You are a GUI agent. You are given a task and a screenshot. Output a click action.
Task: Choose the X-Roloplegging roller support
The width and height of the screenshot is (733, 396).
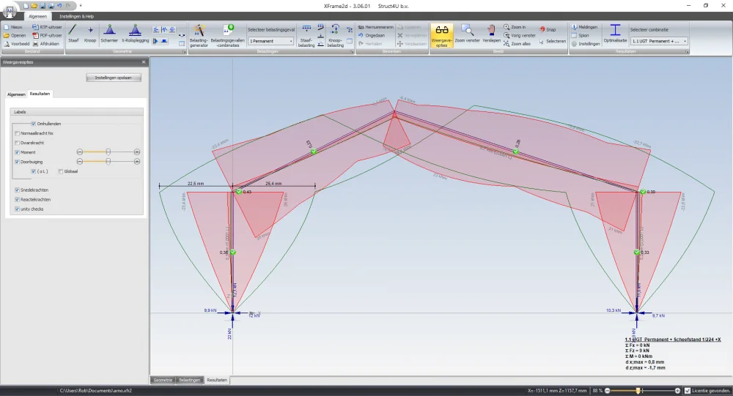[135, 34]
